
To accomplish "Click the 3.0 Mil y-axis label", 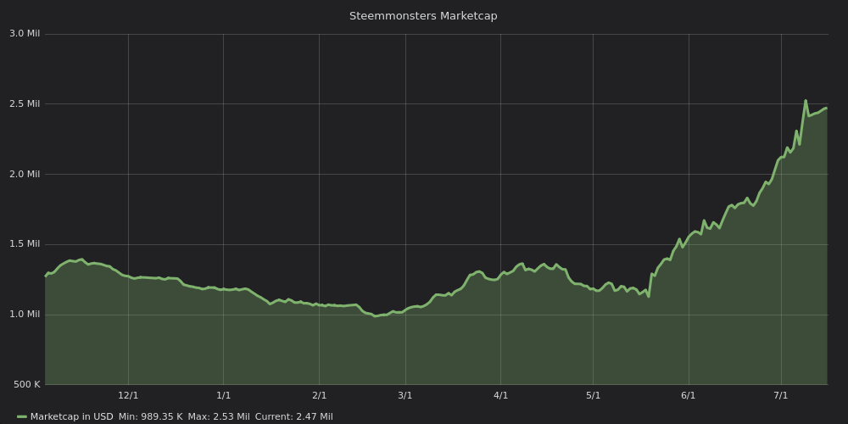I will [x=25, y=34].
